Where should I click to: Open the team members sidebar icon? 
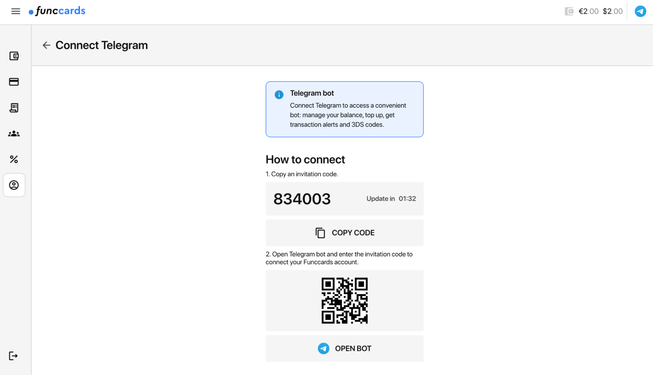[14, 134]
